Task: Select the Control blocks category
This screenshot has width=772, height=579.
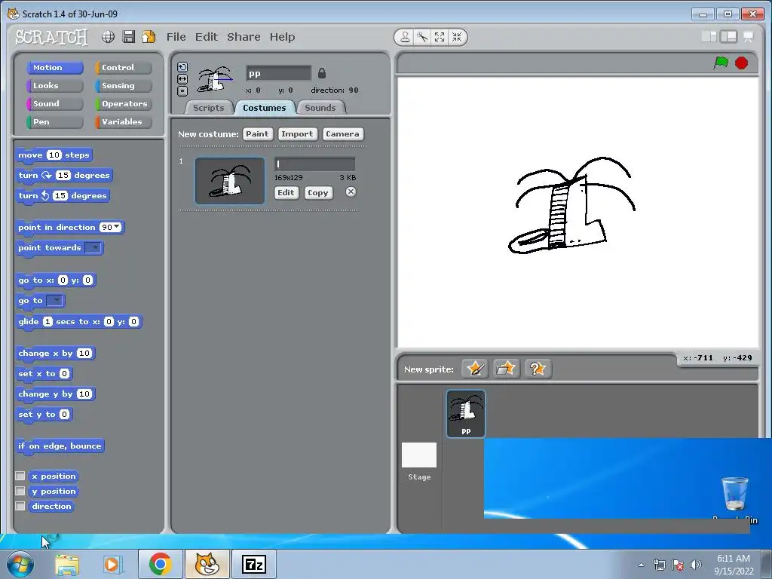Action: pyautogui.click(x=124, y=67)
